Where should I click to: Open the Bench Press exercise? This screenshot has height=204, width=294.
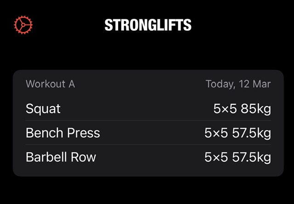point(63,133)
